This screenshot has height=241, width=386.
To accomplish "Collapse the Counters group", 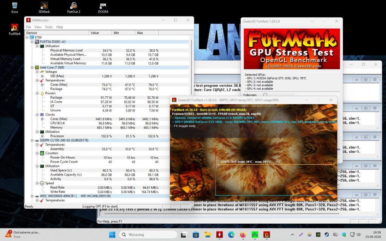I will tap(37, 153).
